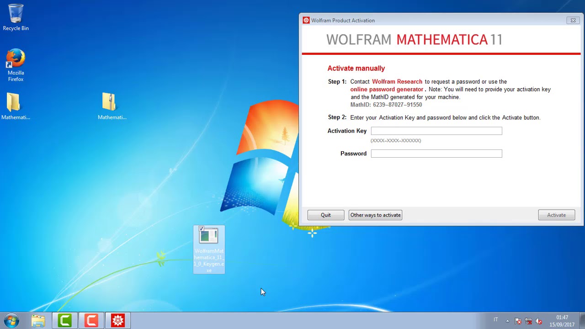Open the Windows Start menu orb
The height and width of the screenshot is (329, 585).
tap(11, 320)
